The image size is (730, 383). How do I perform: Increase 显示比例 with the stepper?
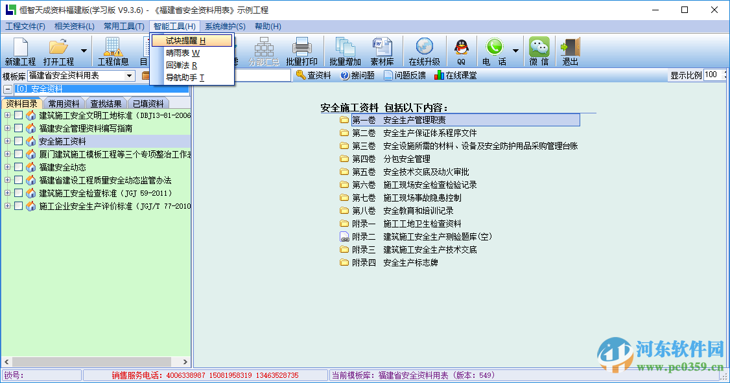coord(724,73)
